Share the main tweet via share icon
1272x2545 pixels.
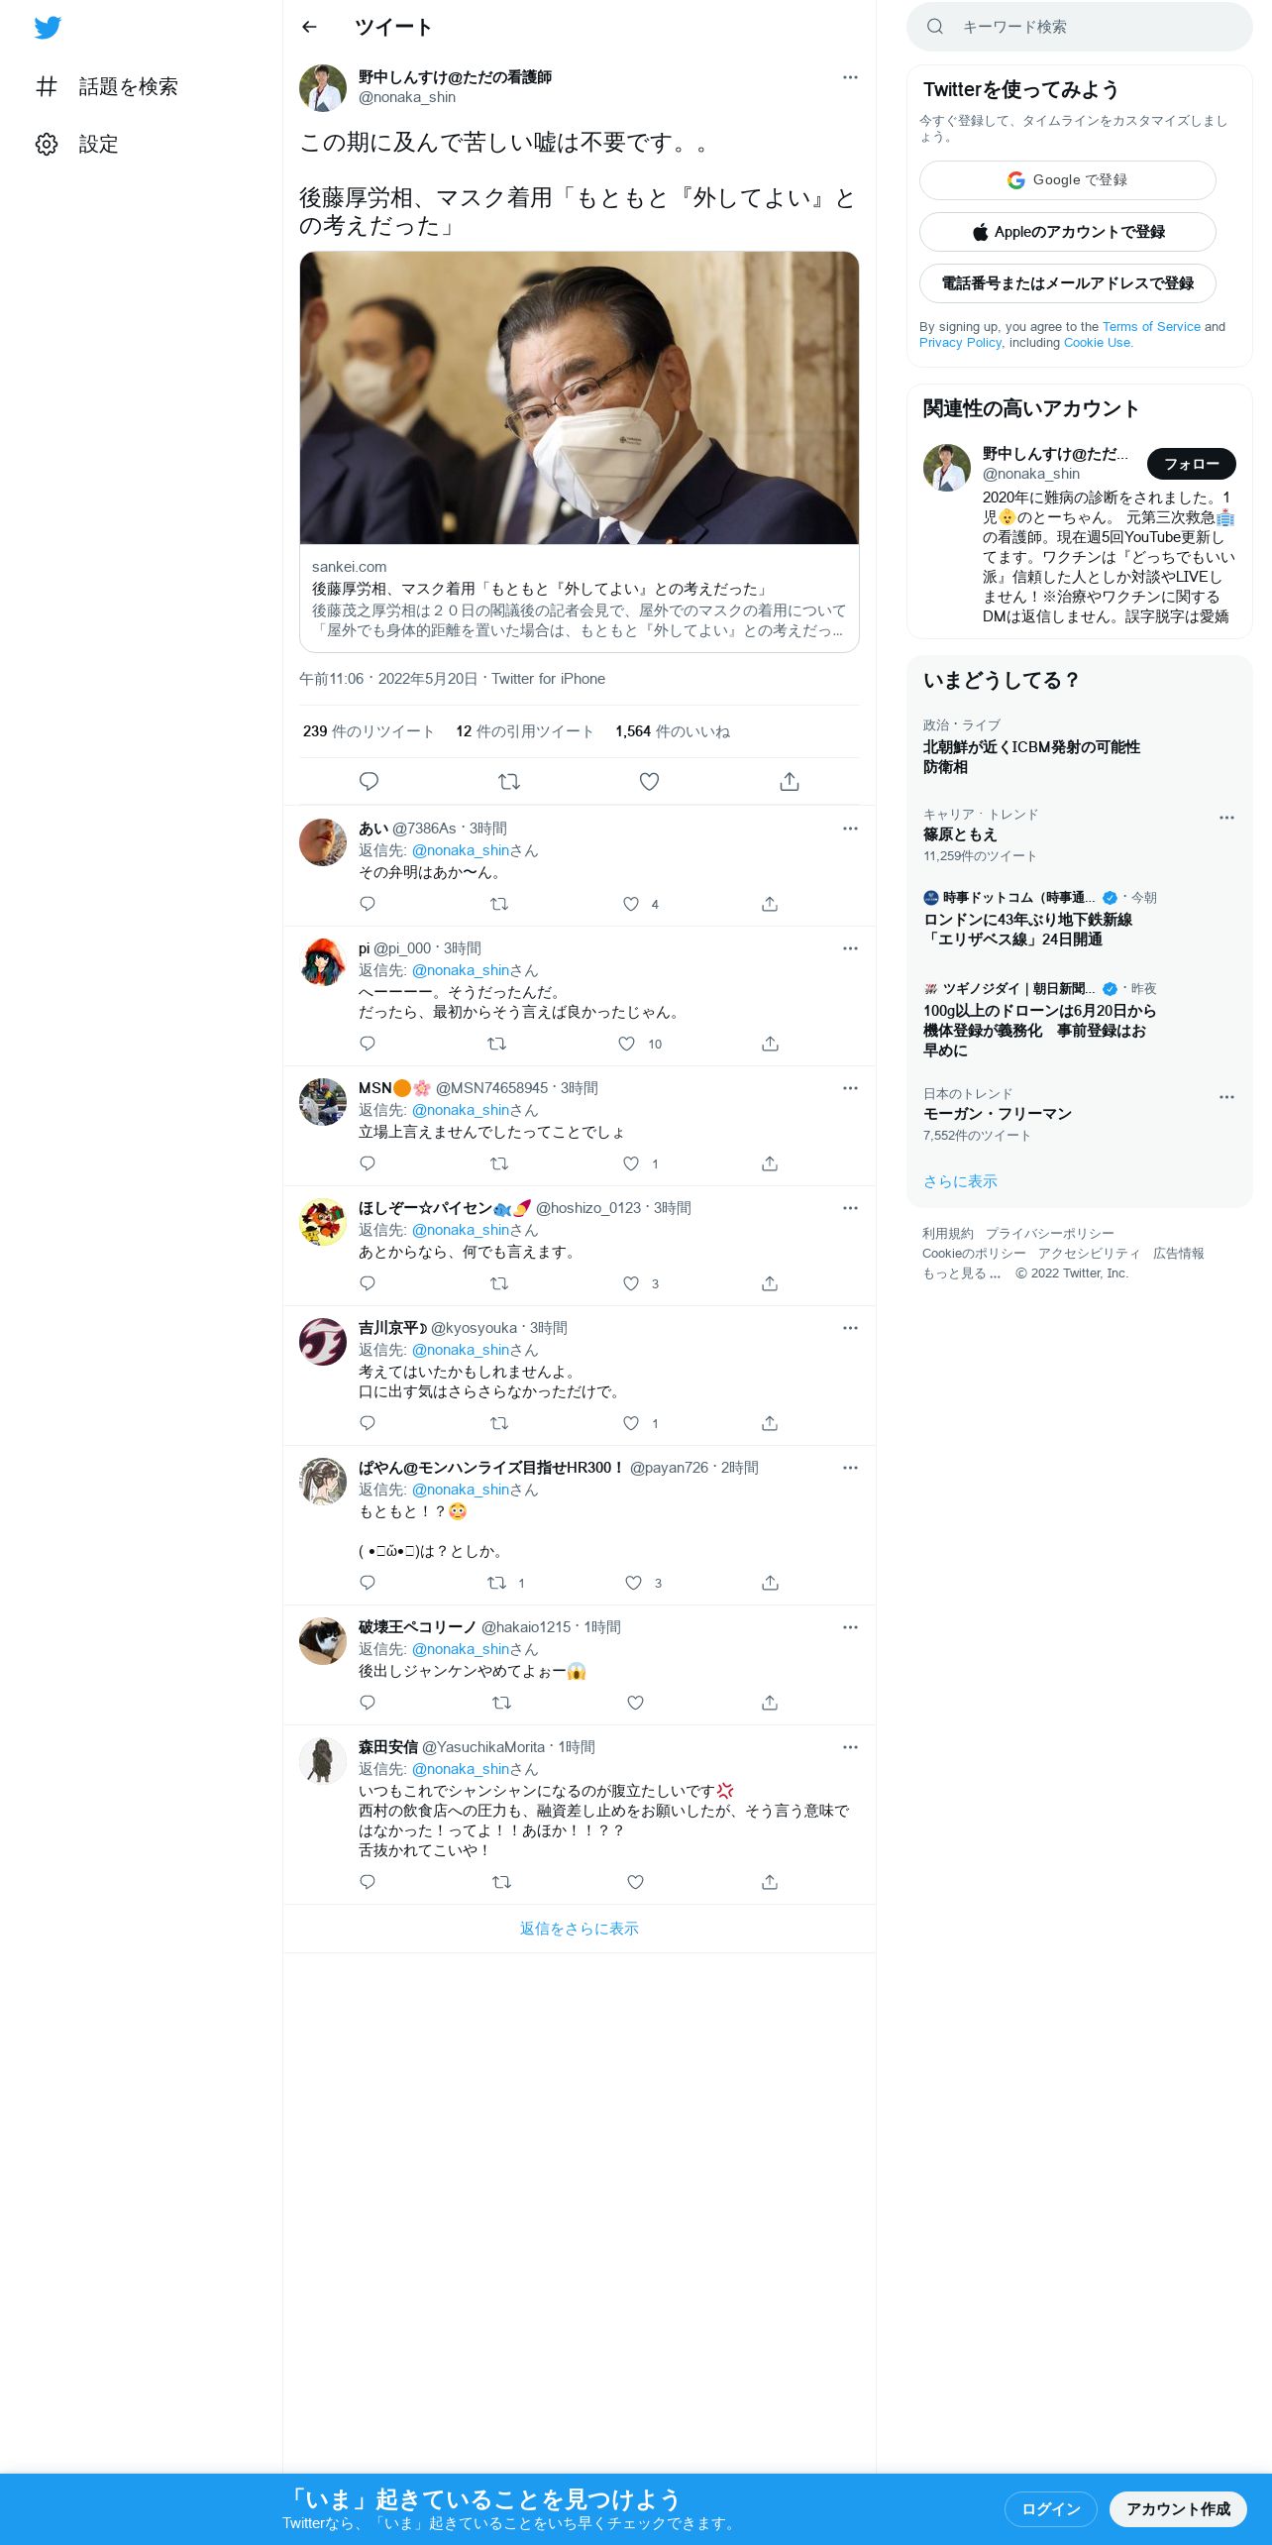pos(790,782)
